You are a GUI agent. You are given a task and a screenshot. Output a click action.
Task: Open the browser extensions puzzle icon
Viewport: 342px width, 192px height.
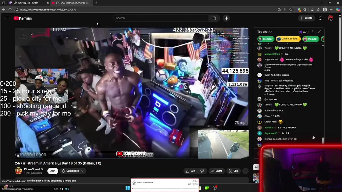305,10
